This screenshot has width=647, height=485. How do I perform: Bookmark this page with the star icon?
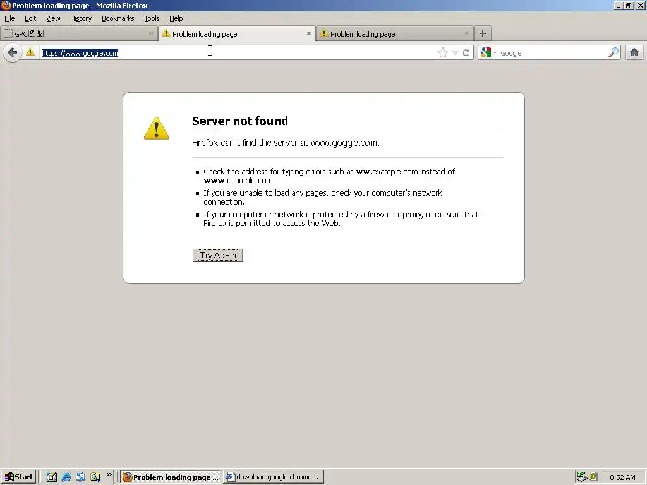tap(442, 53)
